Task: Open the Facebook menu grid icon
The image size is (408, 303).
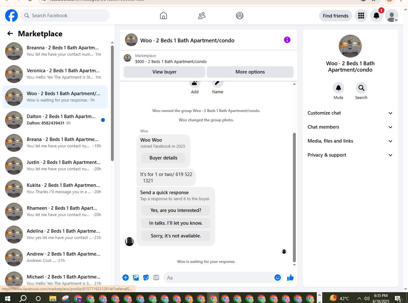Action: coord(361,16)
